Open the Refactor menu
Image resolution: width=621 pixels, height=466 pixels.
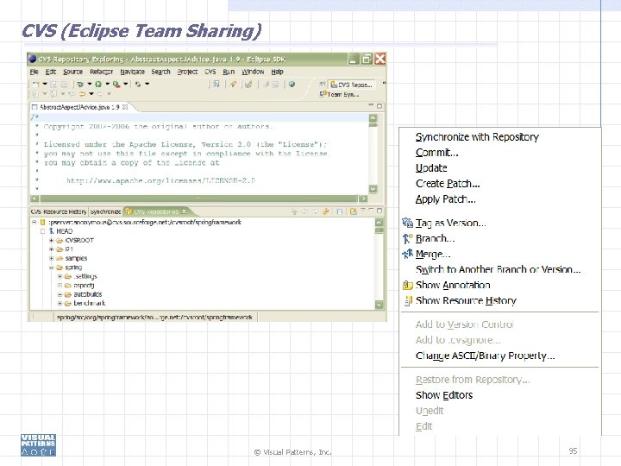[x=102, y=72]
